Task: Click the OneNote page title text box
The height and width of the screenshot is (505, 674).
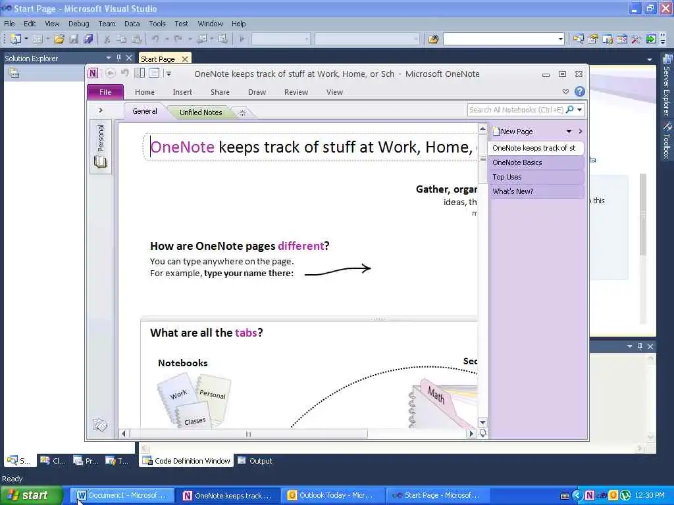Action: point(311,147)
